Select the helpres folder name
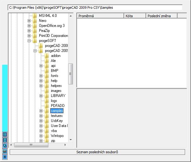 [x=56, y=86]
